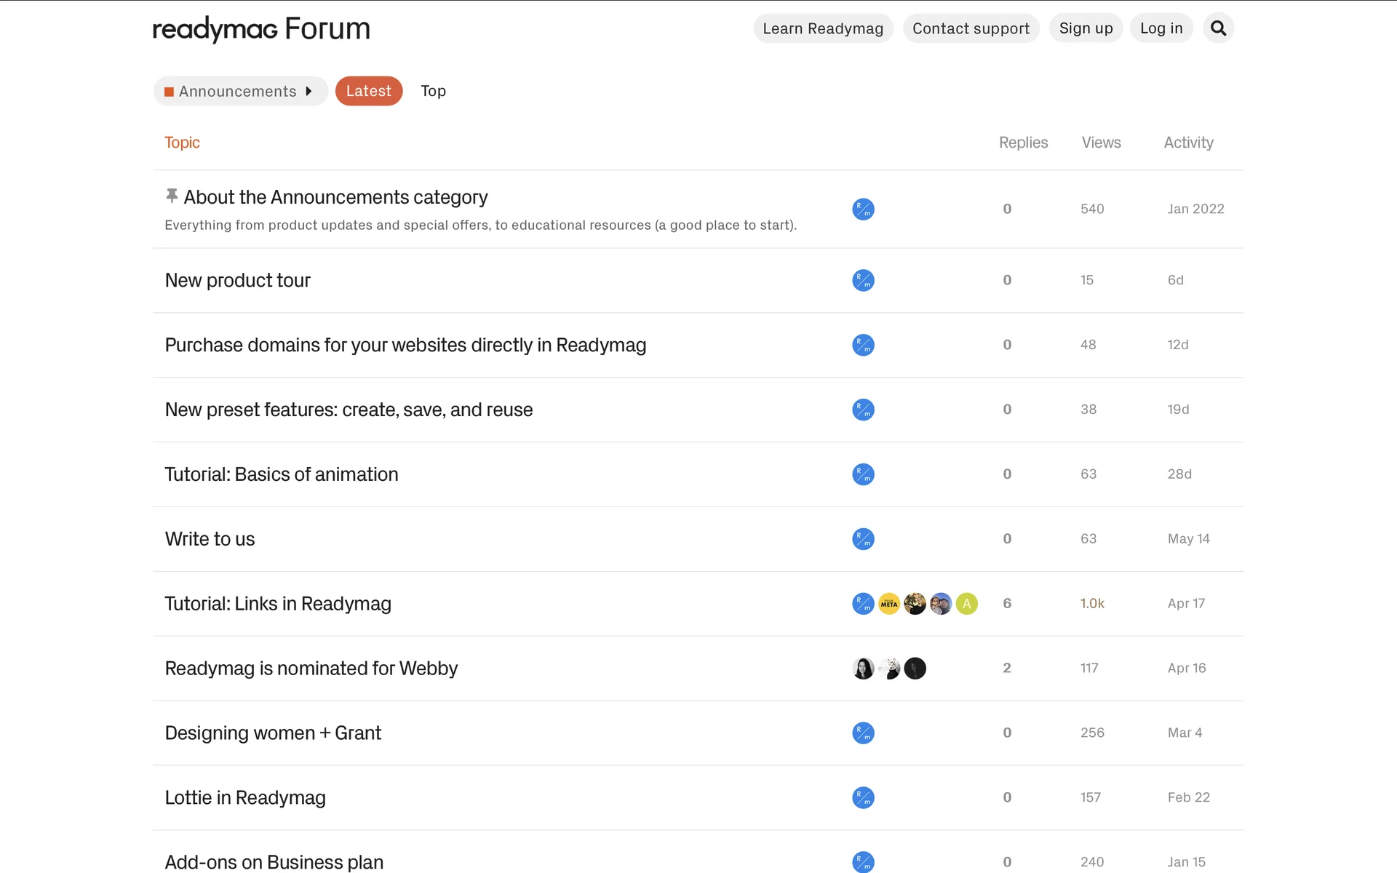The width and height of the screenshot is (1397, 873).
Task: Click yellow META avatar on Links tutorial
Action: coord(888,604)
